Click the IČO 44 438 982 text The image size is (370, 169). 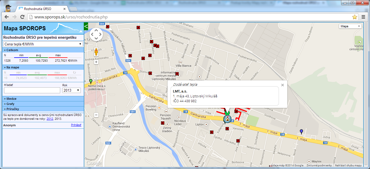pyautogui.click(x=185, y=101)
